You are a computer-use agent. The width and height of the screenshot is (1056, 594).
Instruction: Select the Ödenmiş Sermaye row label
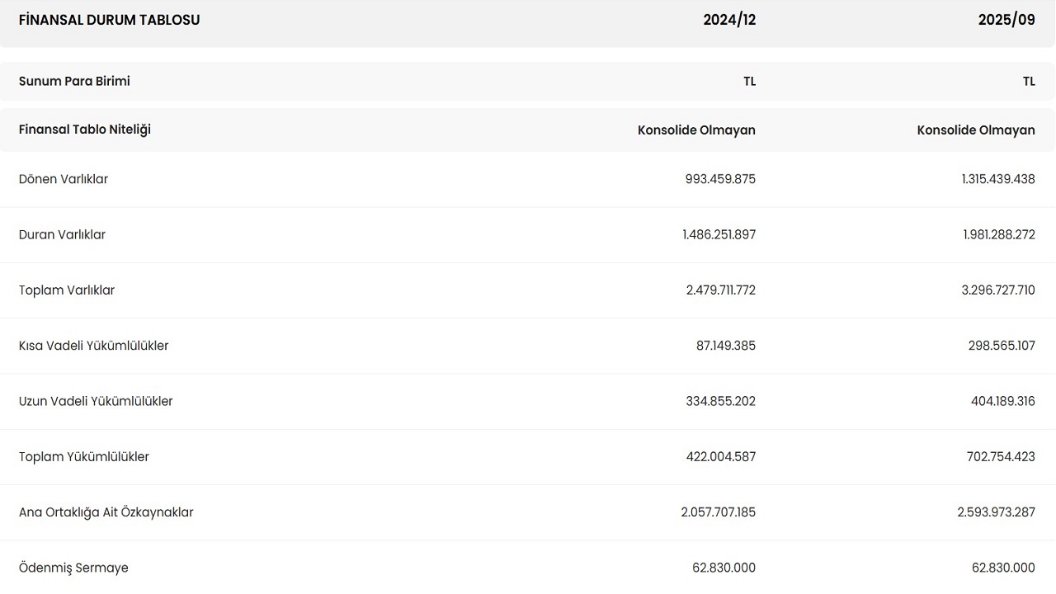pos(73,568)
